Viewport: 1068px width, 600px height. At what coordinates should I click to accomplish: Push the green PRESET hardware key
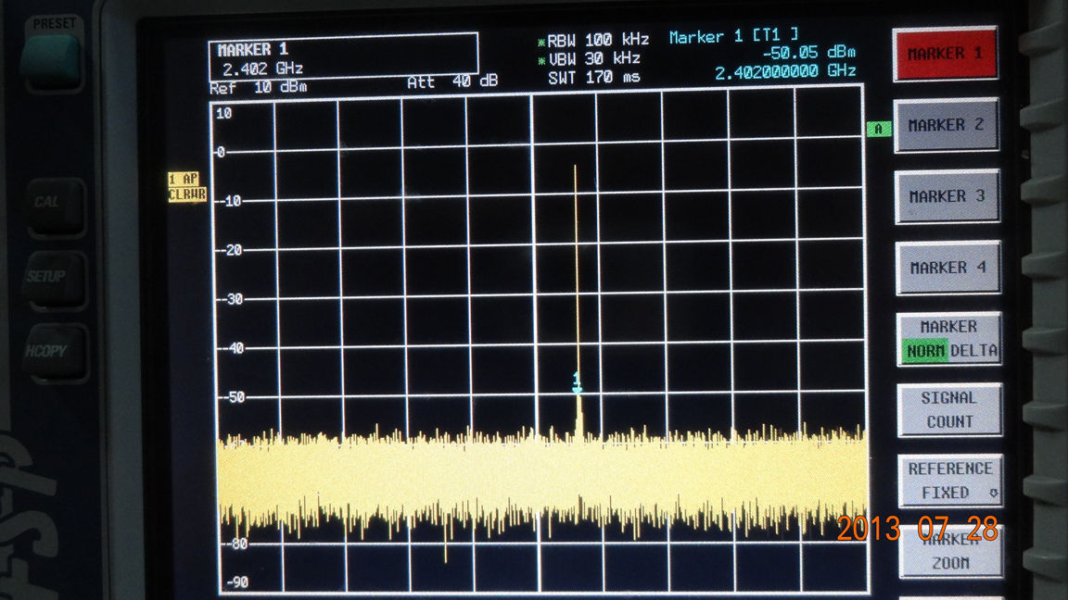coord(51,60)
